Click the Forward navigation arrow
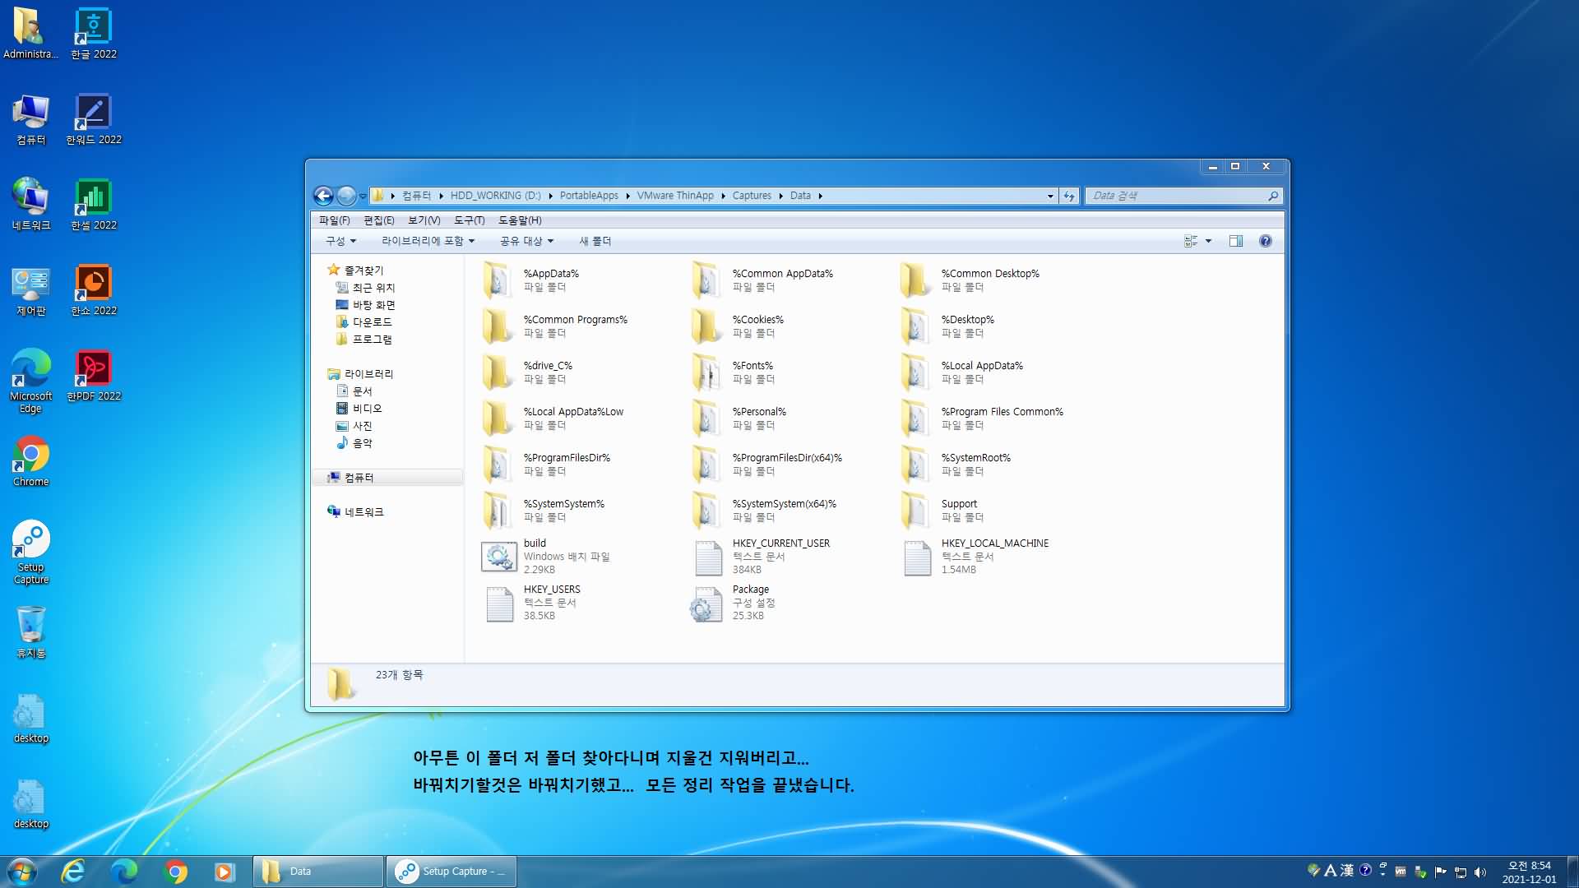The width and height of the screenshot is (1579, 888). point(346,196)
